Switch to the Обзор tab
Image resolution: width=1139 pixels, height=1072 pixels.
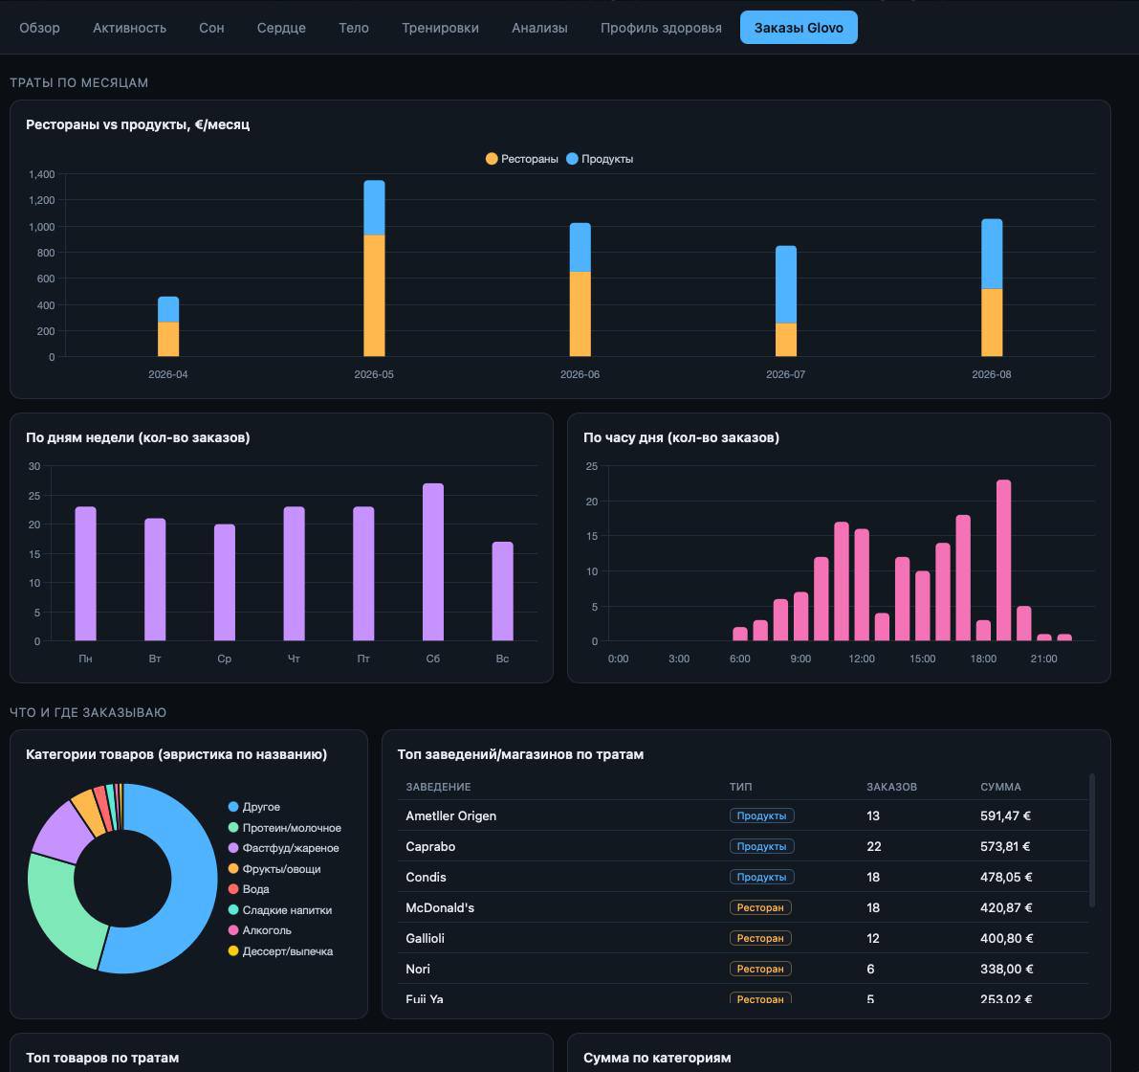[x=39, y=28]
